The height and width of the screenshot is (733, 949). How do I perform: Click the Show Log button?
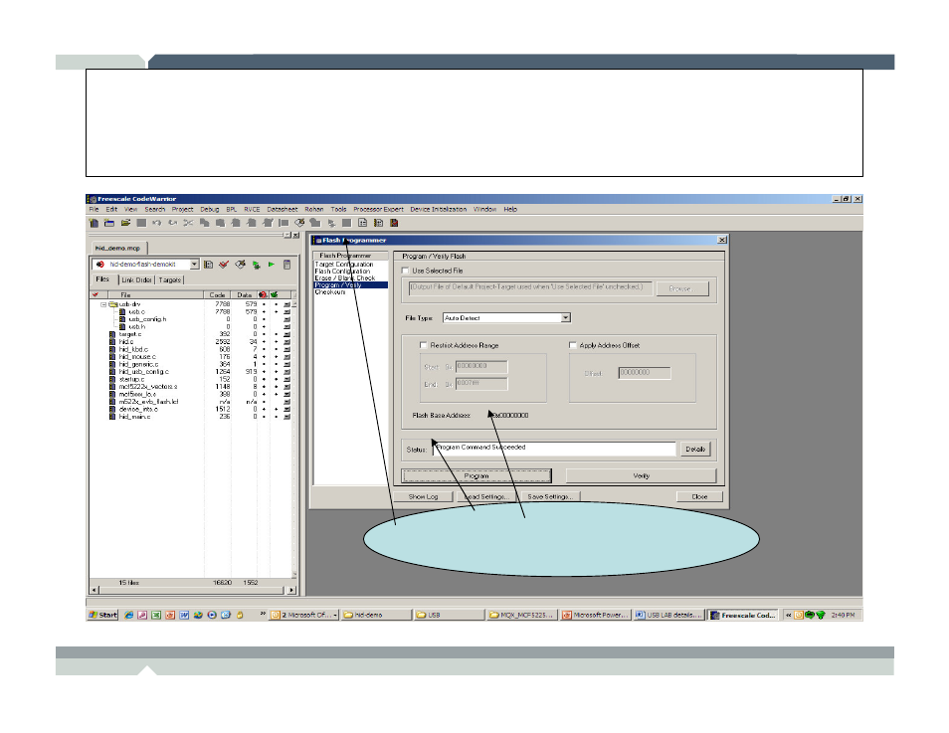click(423, 496)
